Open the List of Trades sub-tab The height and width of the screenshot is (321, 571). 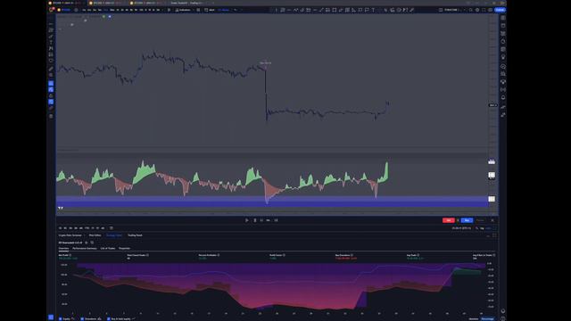point(108,248)
